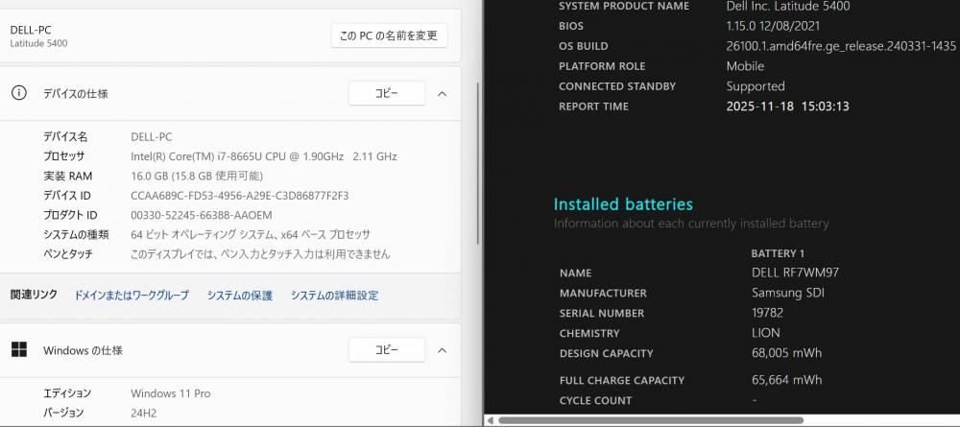Select the design capacity 68,005 mWh

pos(786,353)
